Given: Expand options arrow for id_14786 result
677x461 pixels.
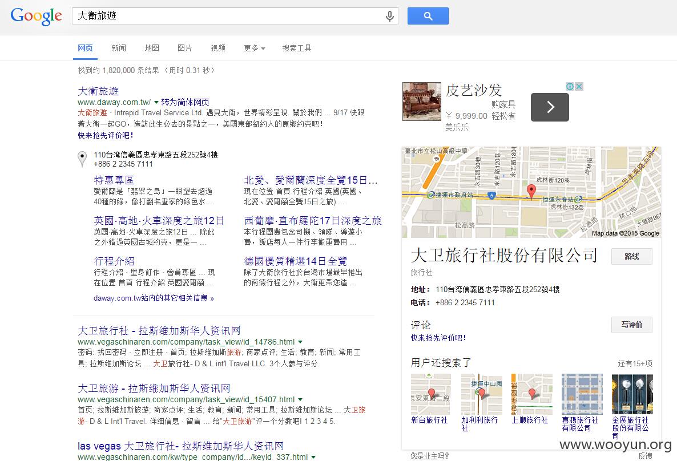Looking at the screenshot, I should pyautogui.click(x=300, y=342).
